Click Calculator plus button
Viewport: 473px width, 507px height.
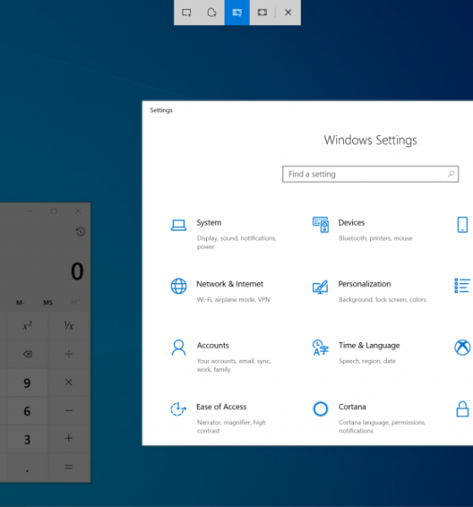click(69, 439)
